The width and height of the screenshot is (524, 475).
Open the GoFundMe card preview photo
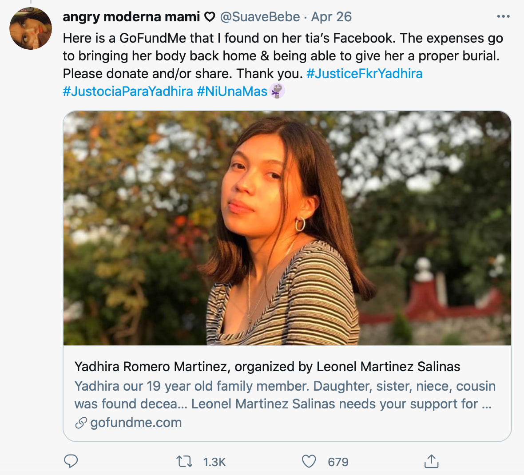(x=287, y=228)
